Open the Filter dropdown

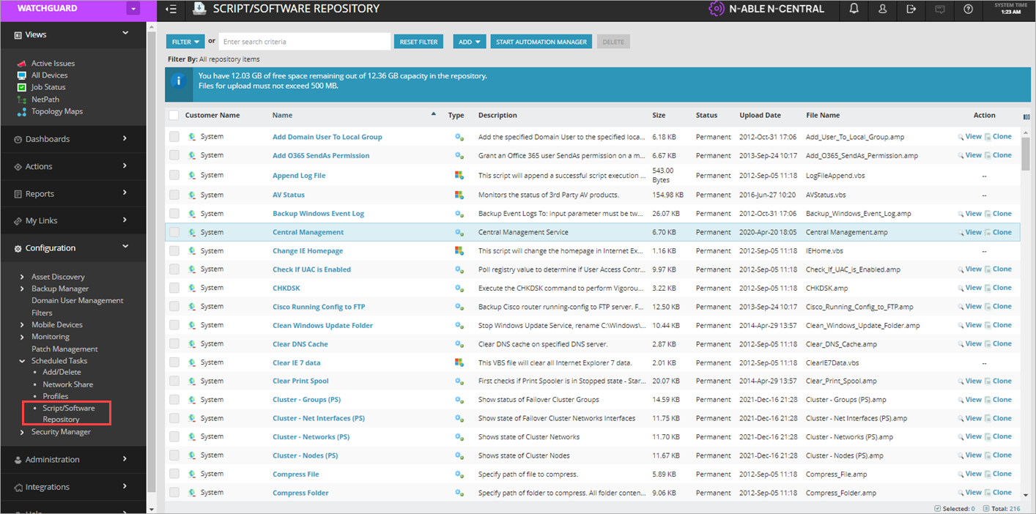(x=185, y=42)
